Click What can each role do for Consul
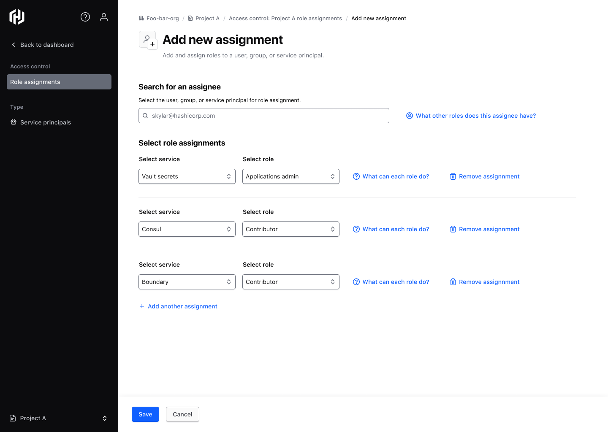Image resolution: width=608 pixels, height=432 pixels. click(391, 229)
